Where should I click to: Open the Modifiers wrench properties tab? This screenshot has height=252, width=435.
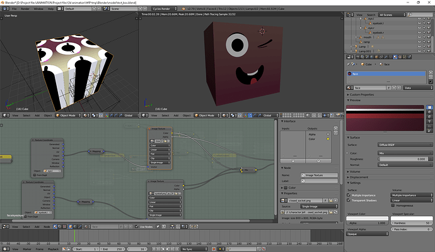tap(386, 57)
